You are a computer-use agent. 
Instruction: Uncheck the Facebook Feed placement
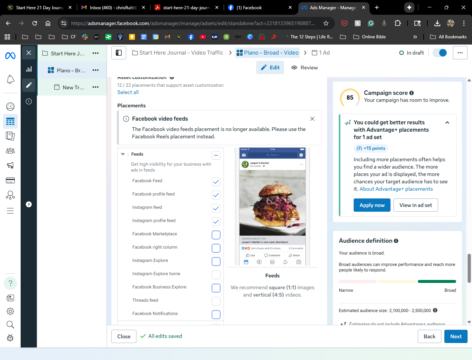216,182
